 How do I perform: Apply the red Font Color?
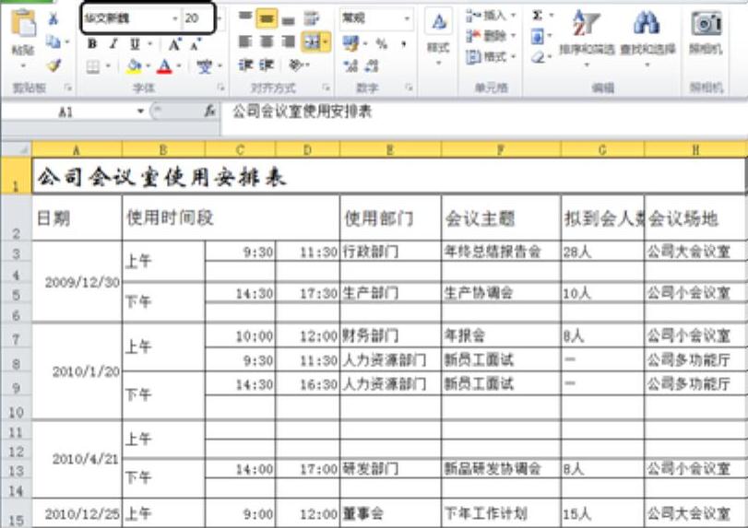pyautogui.click(x=164, y=66)
